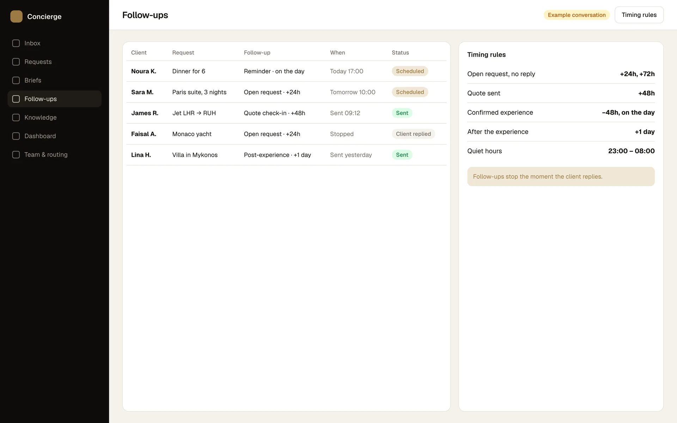Click the Client replied status badge
The height and width of the screenshot is (423, 677).
[413, 134]
